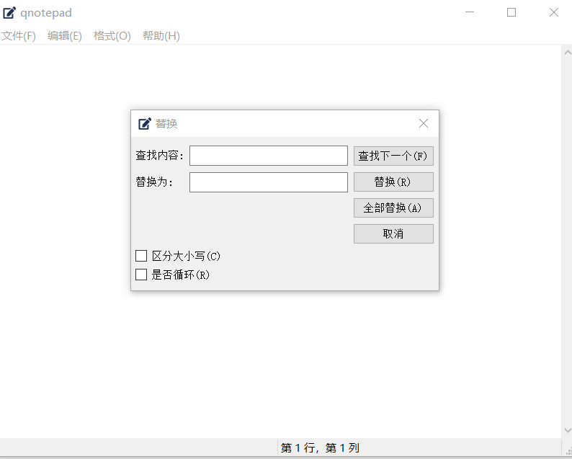The width and height of the screenshot is (572, 459).
Task: Open the 文件(F) menu
Action: click(19, 36)
